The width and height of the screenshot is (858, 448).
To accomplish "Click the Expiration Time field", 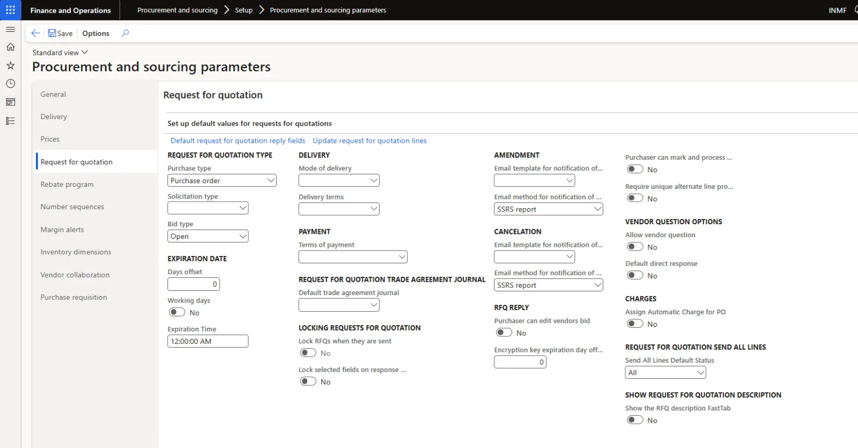I will [208, 341].
